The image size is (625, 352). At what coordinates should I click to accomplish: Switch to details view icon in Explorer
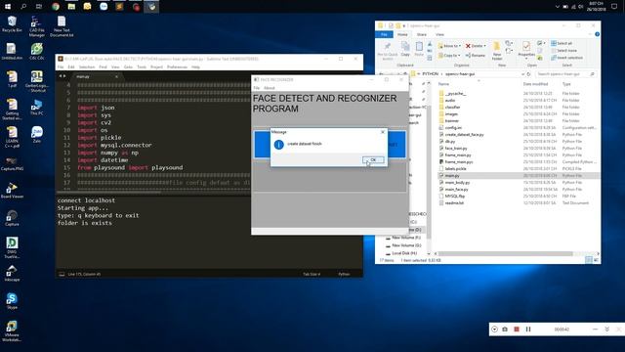coord(588,260)
